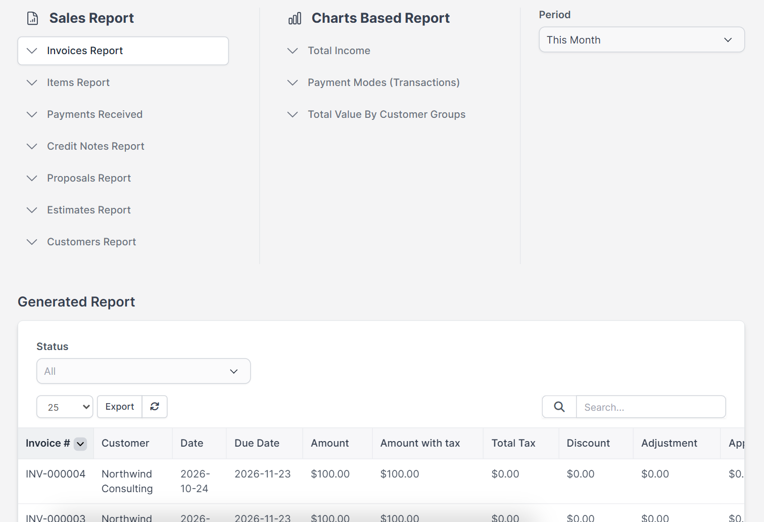Screen dimensions: 764x522
Task: Click Northwind Consulting in INV-000004 row
Action: coord(127,481)
